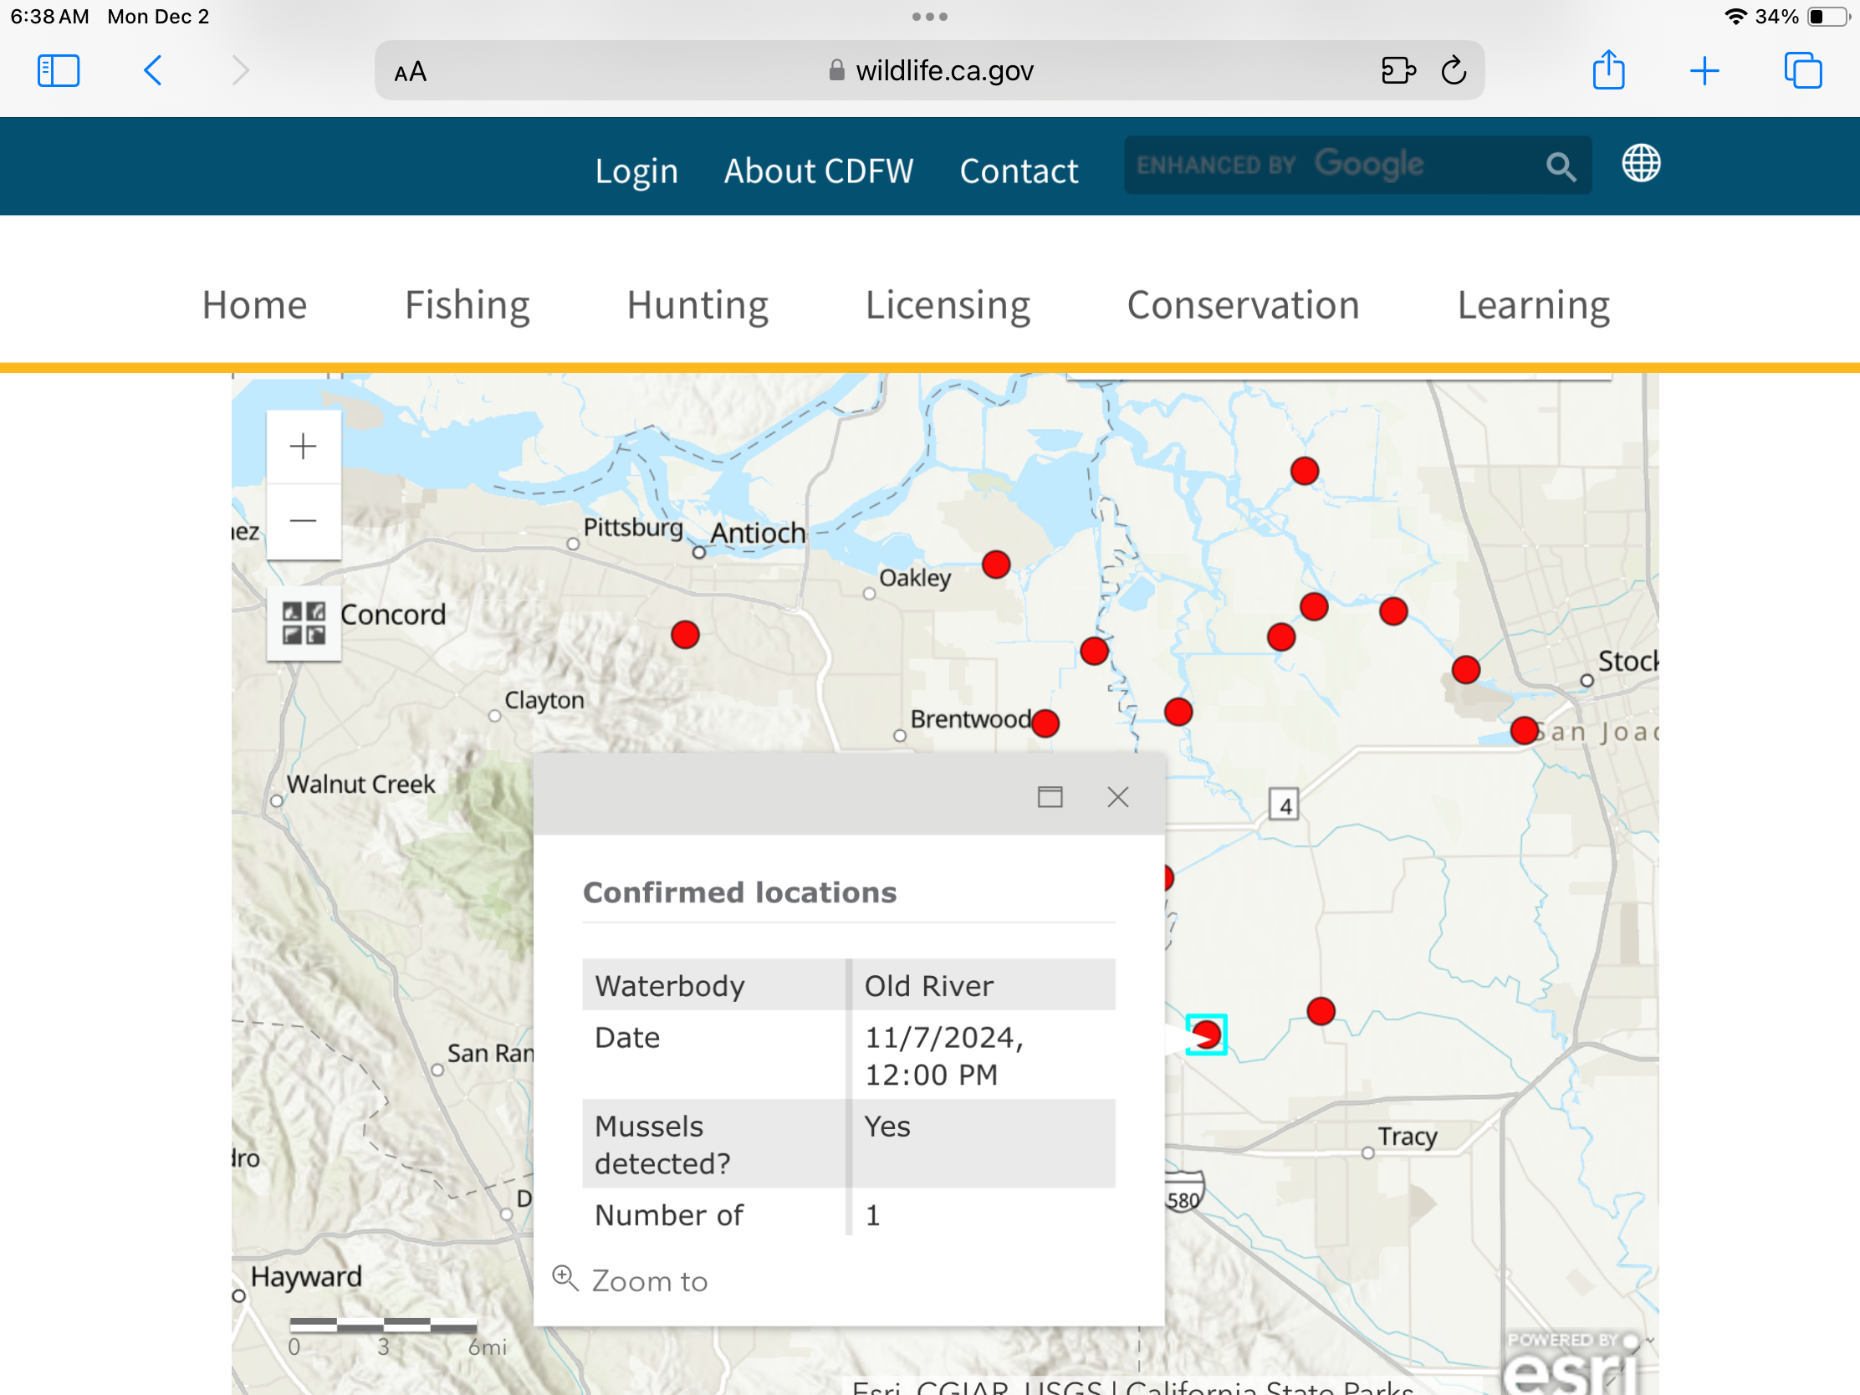Viewport: 1860px width, 1395px height.
Task: Tap the Safari share icon
Action: tap(1607, 70)
